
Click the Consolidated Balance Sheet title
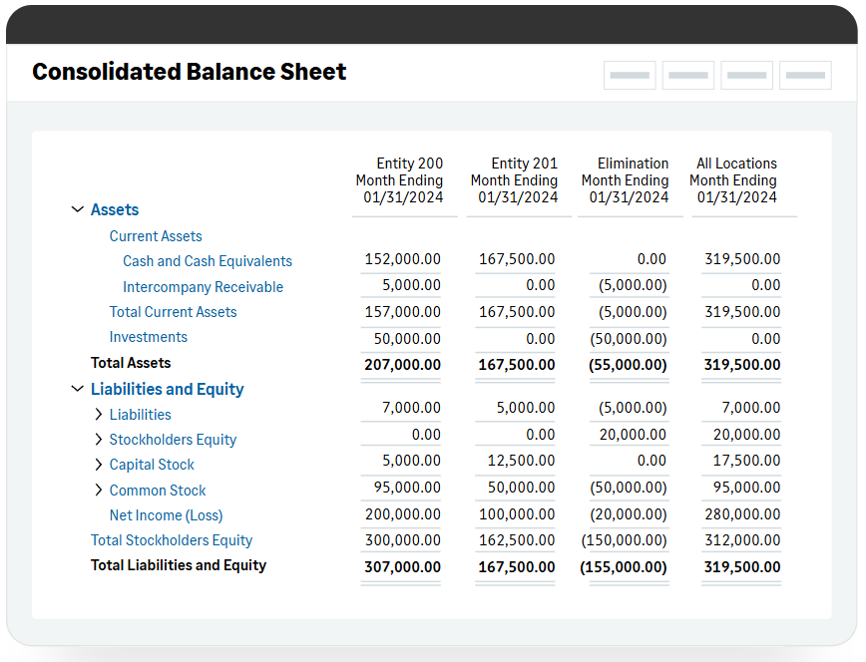pyautogui.click(x=189, y=72)
